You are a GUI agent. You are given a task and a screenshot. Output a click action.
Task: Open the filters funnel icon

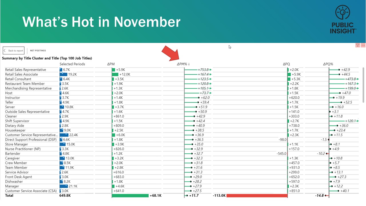358,45
